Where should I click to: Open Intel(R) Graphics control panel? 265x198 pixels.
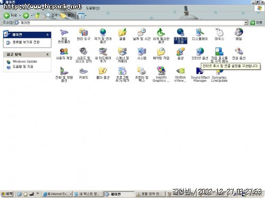(161, 74)
